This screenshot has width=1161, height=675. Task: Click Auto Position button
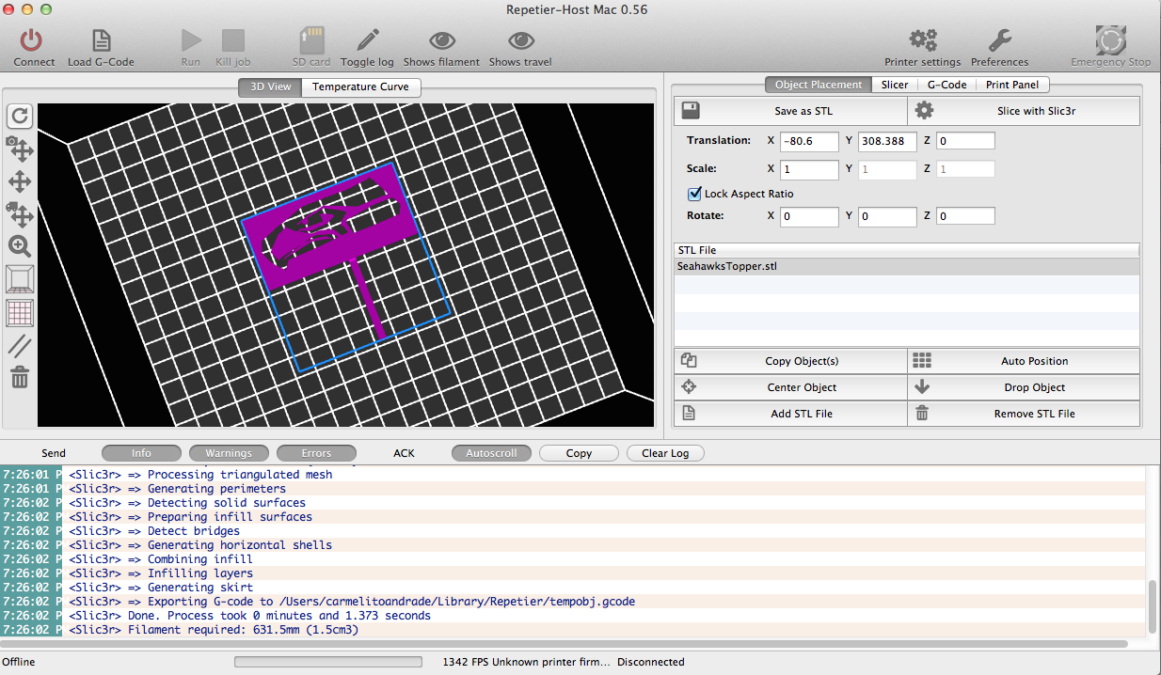[x=1024, y=361]
